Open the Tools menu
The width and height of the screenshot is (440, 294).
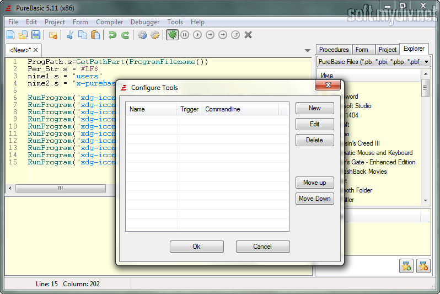pos(175,22)
